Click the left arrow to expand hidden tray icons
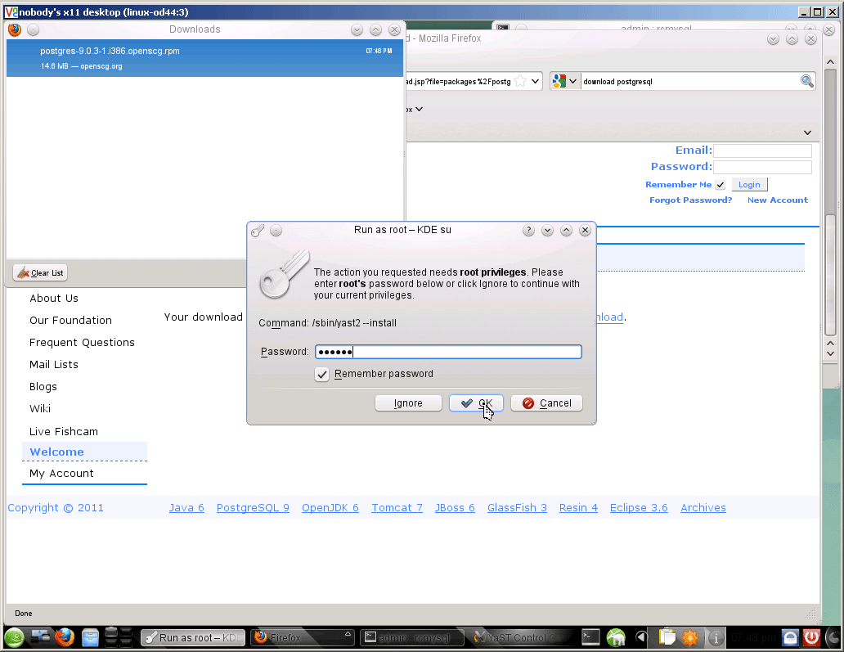Screen dimensions: 844x652 point(641,637)
